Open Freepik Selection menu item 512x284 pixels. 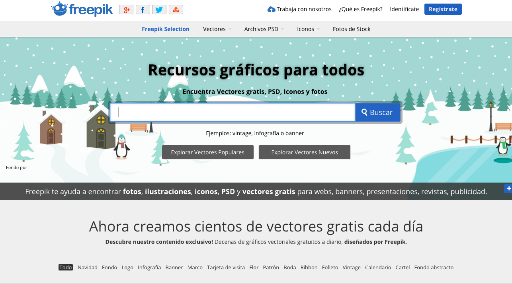166,29
